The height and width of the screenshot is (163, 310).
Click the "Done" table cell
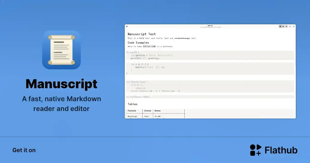[x=147, y=117]
